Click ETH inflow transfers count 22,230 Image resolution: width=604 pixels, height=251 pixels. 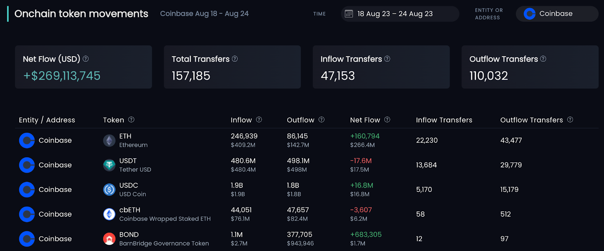pos(427,141)
